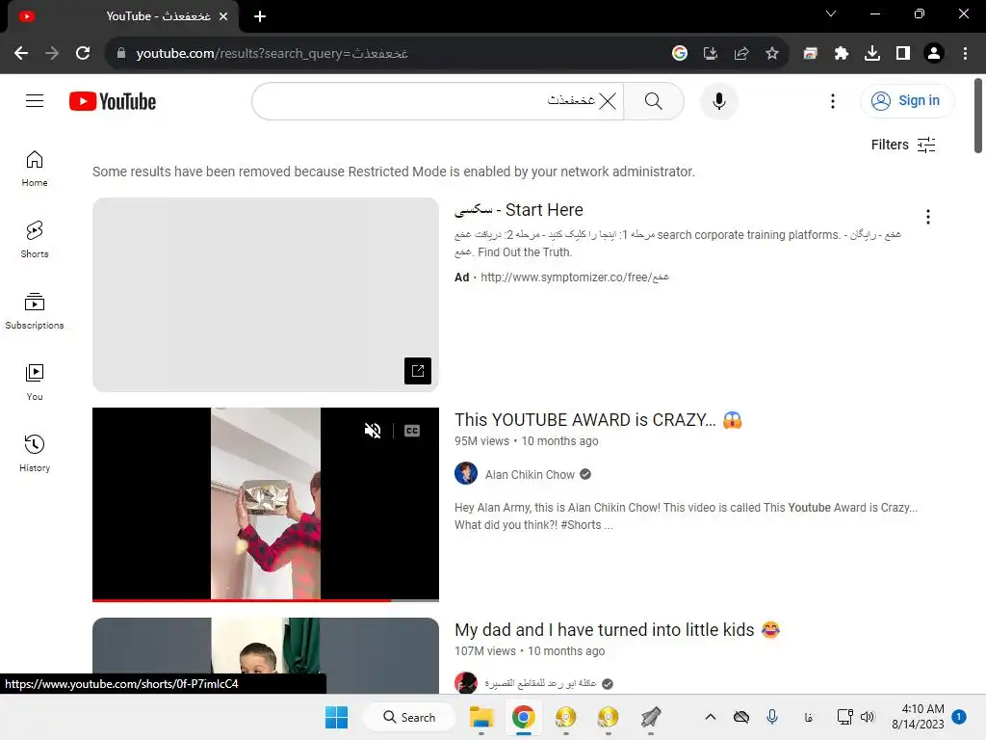Viewport: 986px width, 740px height.
Task: Click the page vertical scrollbar
Action: (x=978, y=116)
